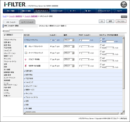Screen dimensions: 130x122
Task: Follow the フィルター強度情報 breadcrumb link
Action: [31, 16]
